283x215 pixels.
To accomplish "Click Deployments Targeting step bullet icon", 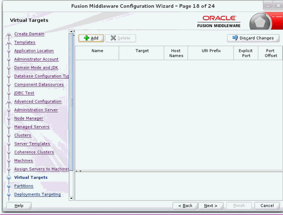I will point(9,194).
